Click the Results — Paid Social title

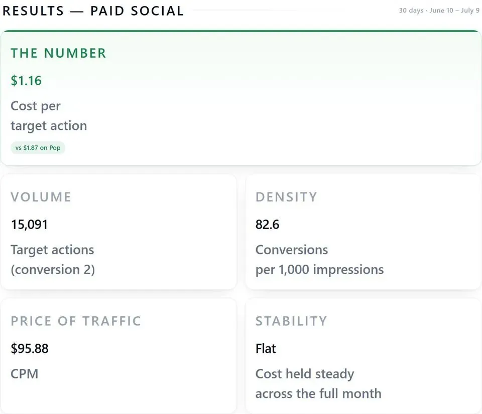pos(93,11)
